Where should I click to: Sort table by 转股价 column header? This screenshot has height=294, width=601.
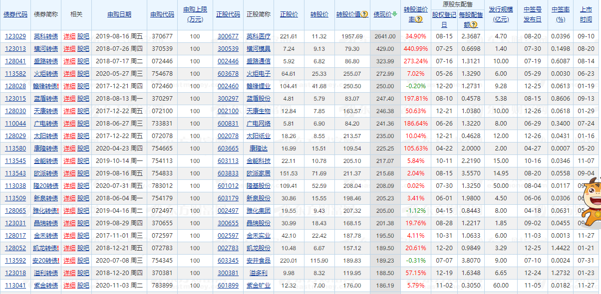tap(319, 14)
